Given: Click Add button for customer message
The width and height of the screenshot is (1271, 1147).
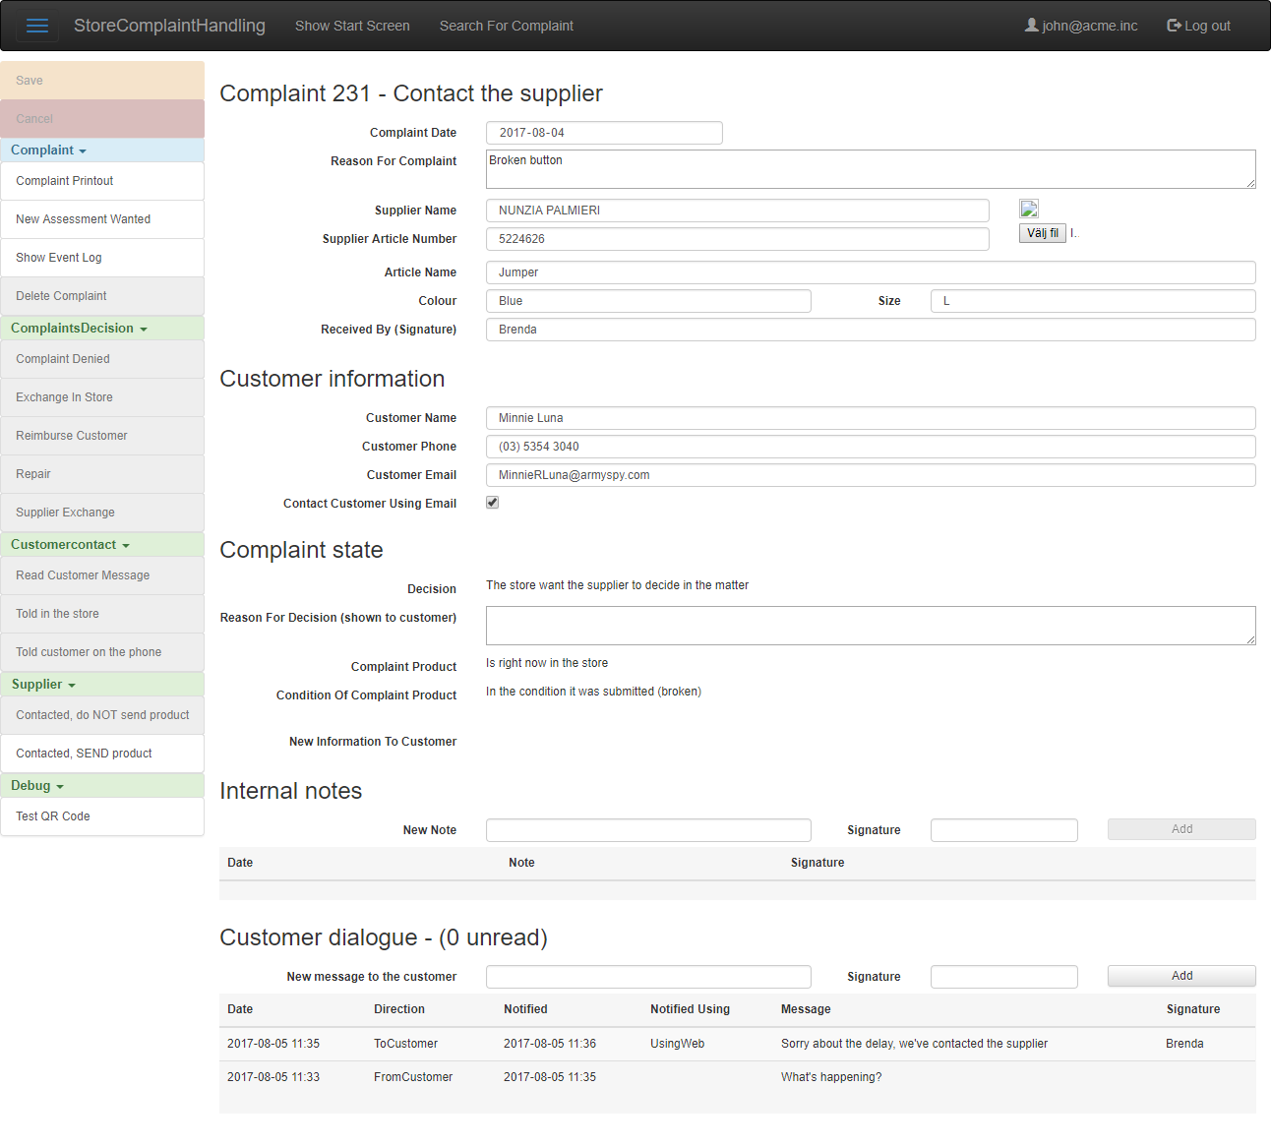Looking at the screenshot, I should pyautogui.click(x=1180, y=976).
